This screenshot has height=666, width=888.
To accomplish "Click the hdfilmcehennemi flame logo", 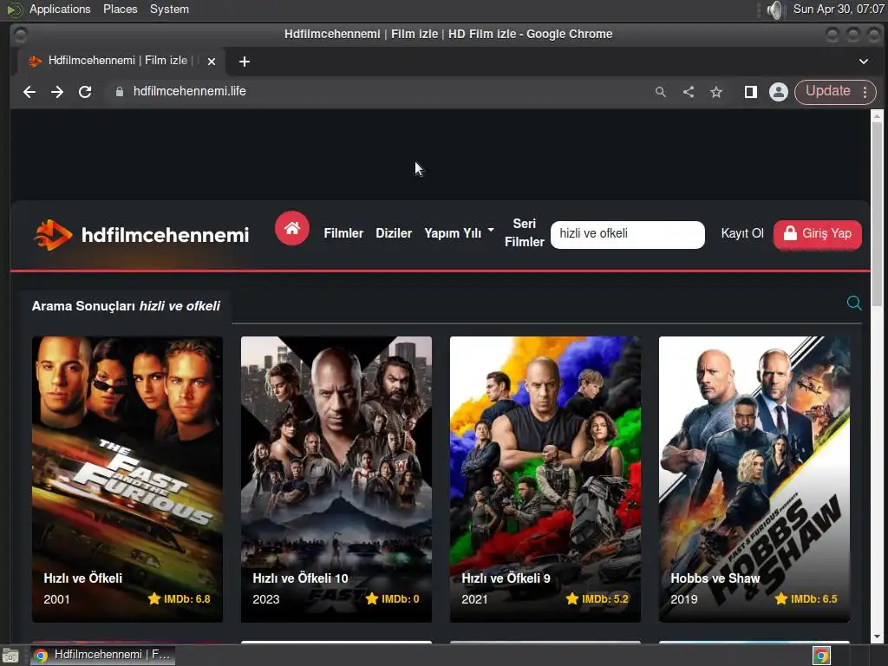I will (x=53, y=234).
